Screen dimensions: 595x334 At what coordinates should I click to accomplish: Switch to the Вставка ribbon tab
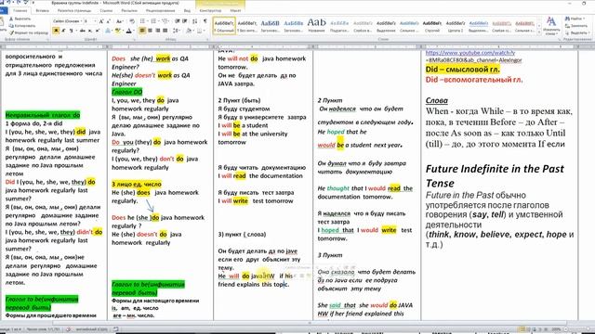[42, 10]
